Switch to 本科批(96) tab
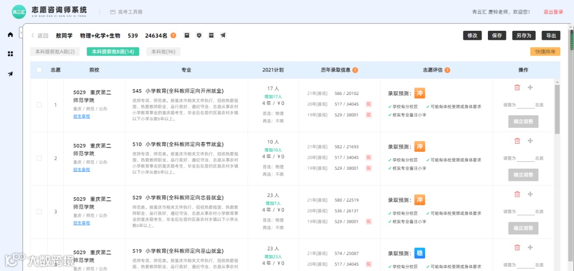 pyautogui.click(x=163, y=52)
